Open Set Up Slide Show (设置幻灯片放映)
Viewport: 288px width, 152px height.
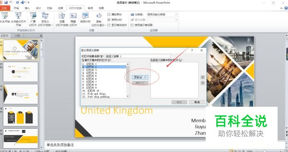click(62, 19)
